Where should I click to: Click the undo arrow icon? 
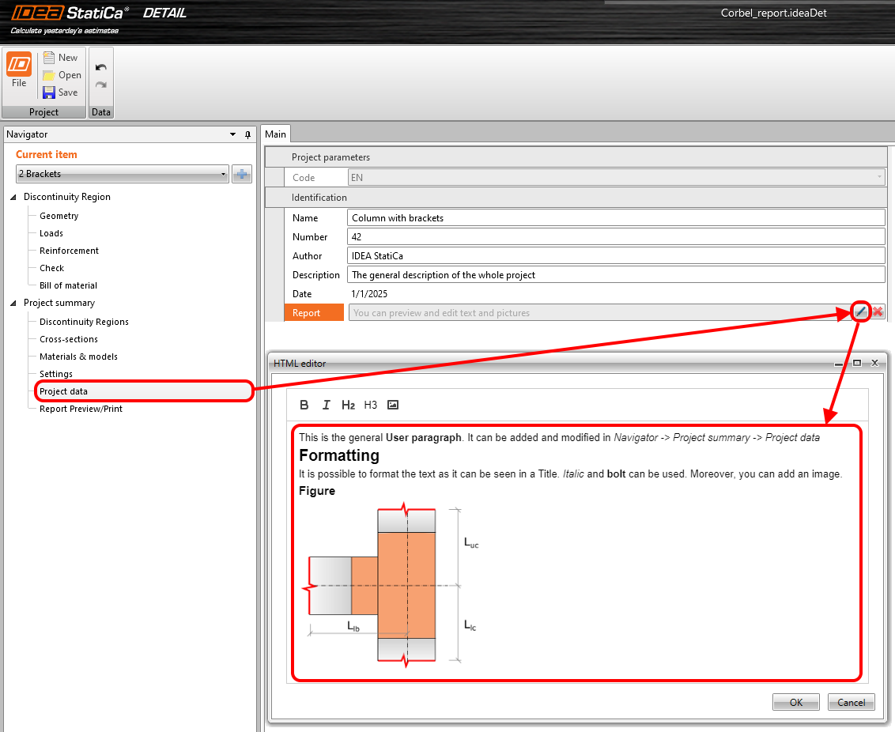[x=101, y=67]
